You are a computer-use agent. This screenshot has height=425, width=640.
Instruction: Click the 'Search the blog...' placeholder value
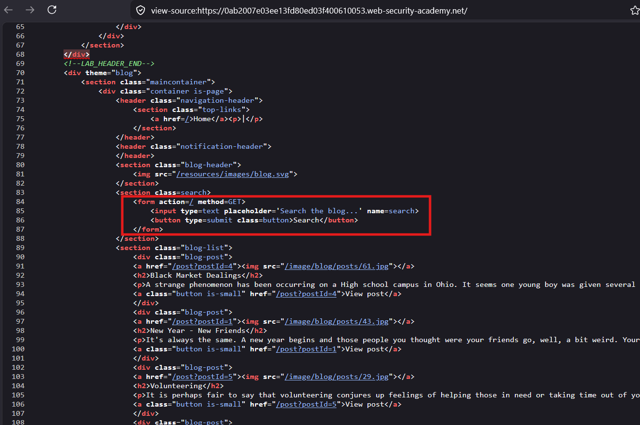coord(319,211)
